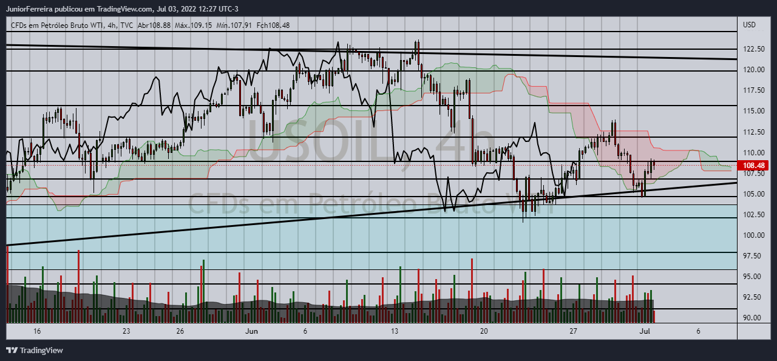Click the open value 'Abr108.88'
This screenshot has height=361, width=777.
[154, 25]
